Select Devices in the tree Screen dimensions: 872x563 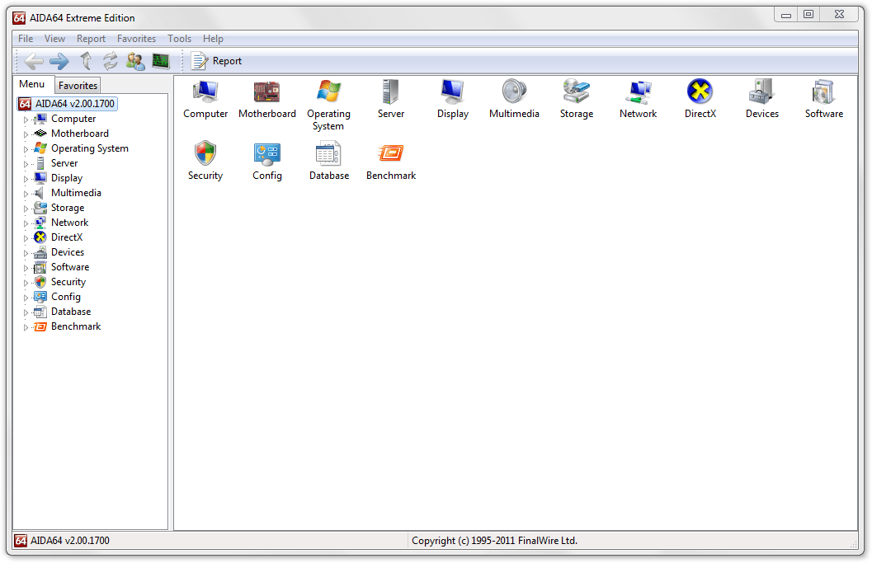(x=68, y=252)
